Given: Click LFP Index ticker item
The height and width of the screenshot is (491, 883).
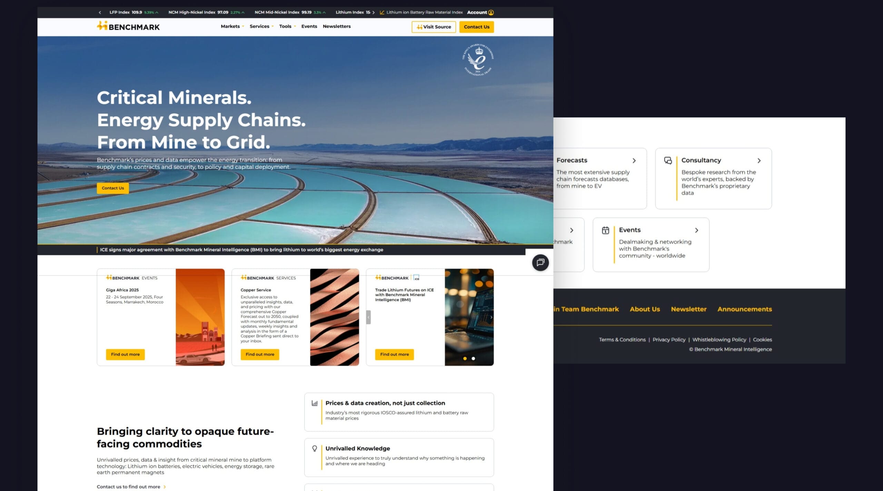Looking at the screenshot, I should coord(134,12).
